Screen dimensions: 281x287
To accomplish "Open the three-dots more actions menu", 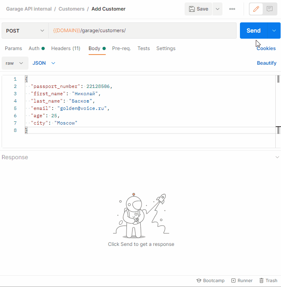I will click(232, 9).
